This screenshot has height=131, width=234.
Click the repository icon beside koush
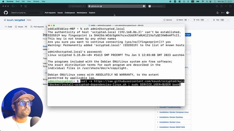[x=5, y=20]
